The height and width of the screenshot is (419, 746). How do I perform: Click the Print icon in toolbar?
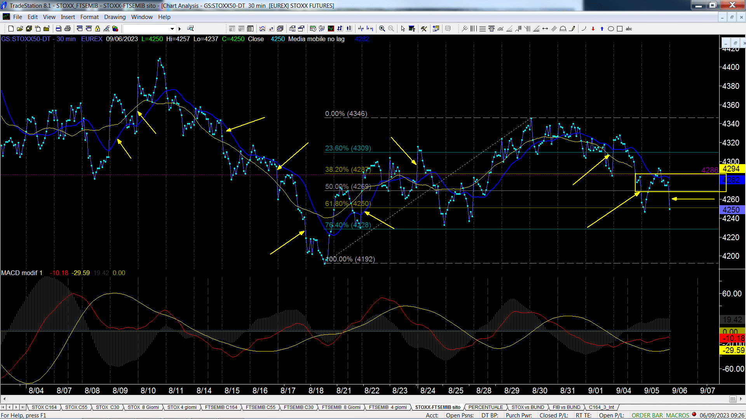[x=68, y=29]
